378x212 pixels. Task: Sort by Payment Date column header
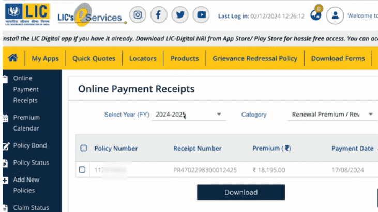click(x=352, y=149)
